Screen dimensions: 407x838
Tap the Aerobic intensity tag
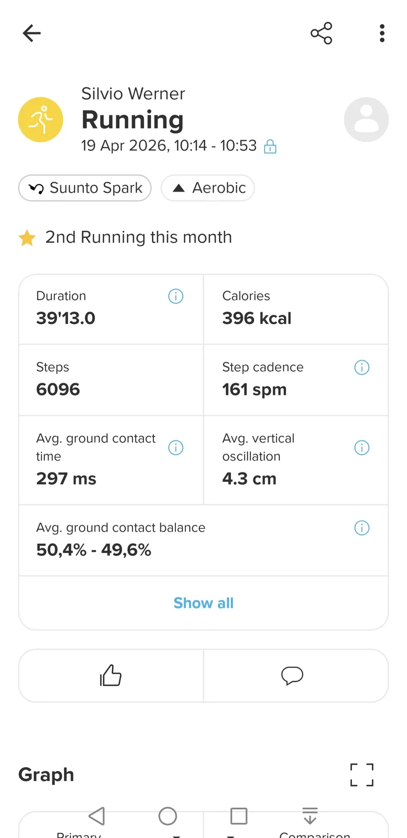coord(208,188)
